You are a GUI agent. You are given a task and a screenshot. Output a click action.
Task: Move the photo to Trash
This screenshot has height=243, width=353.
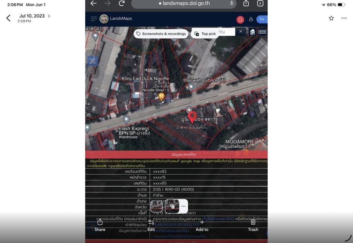point(253,226)
